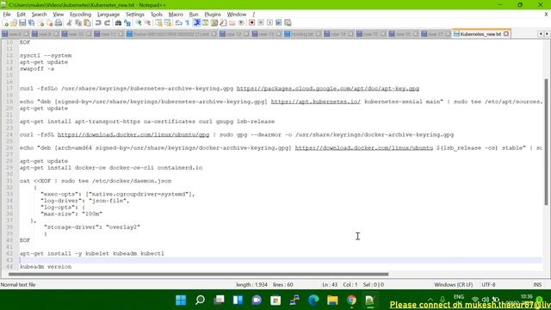Click the horizontal scrollbar thumb

click(199, 274)
